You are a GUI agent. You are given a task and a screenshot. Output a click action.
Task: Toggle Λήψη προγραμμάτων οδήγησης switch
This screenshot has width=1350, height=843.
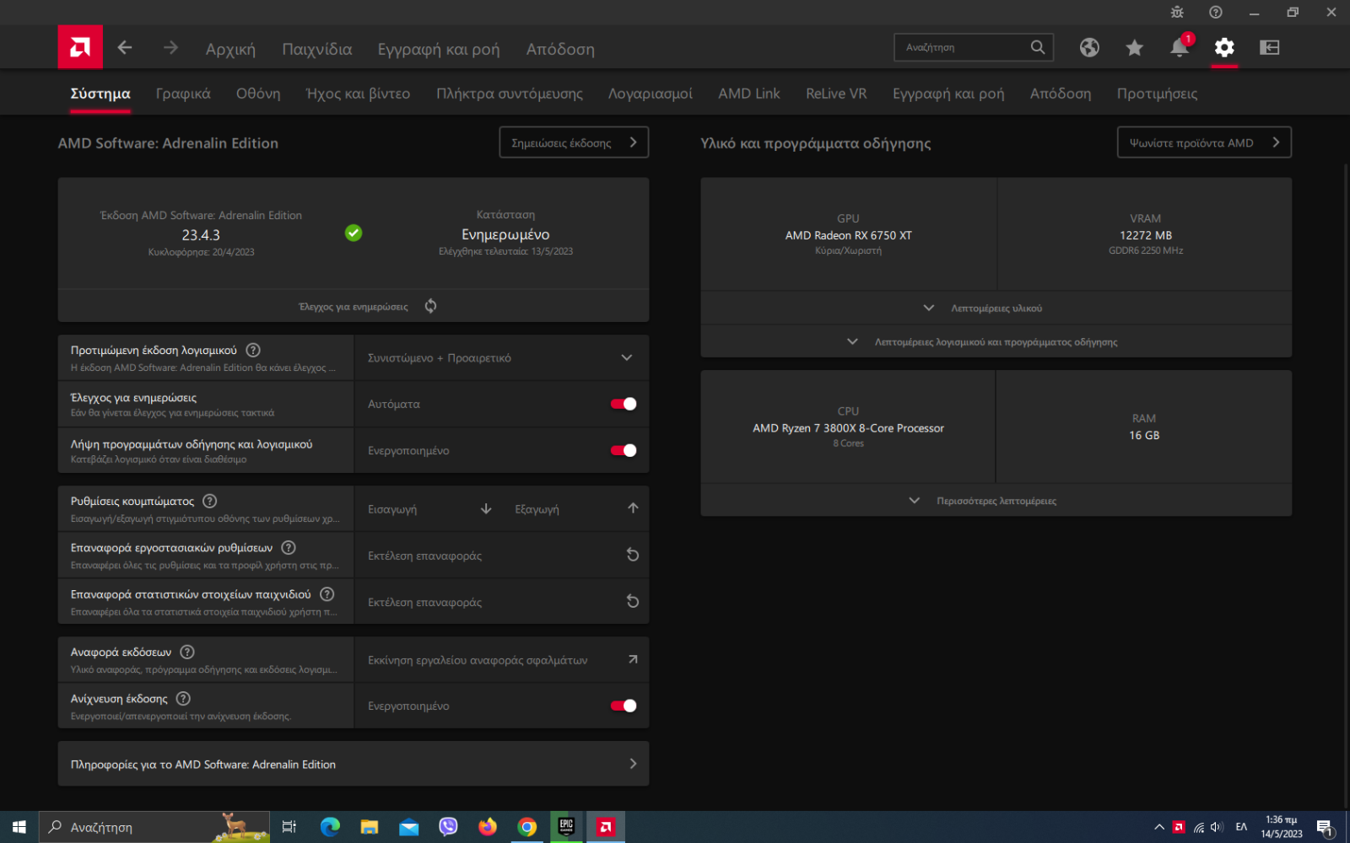click(x=624, y=450)
